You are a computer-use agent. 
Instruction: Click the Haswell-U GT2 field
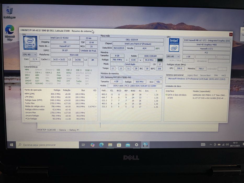pos(207,49)
